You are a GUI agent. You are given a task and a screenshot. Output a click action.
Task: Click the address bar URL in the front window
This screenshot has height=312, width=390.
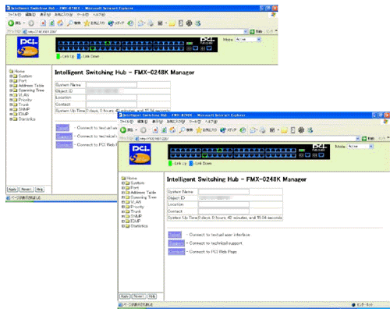click(154, 139)
